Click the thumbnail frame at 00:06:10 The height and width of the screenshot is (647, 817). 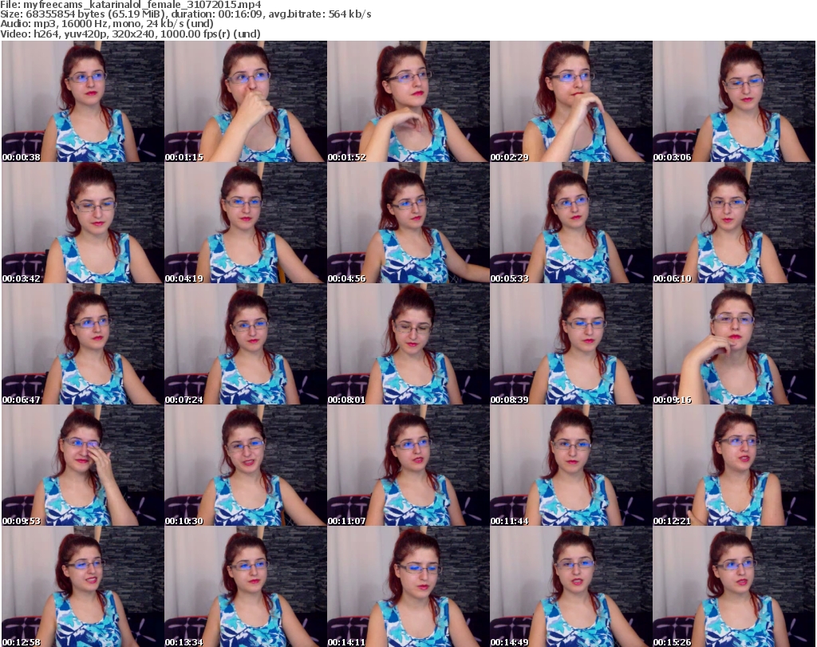tap(734, 223)
